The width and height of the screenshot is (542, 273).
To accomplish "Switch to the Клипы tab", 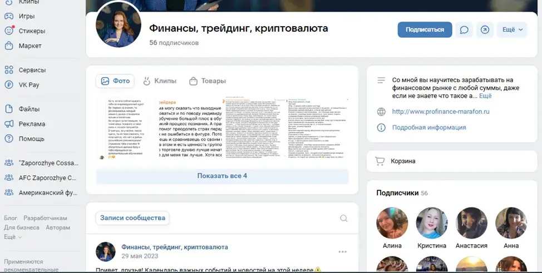I will [x=160, y=81].
